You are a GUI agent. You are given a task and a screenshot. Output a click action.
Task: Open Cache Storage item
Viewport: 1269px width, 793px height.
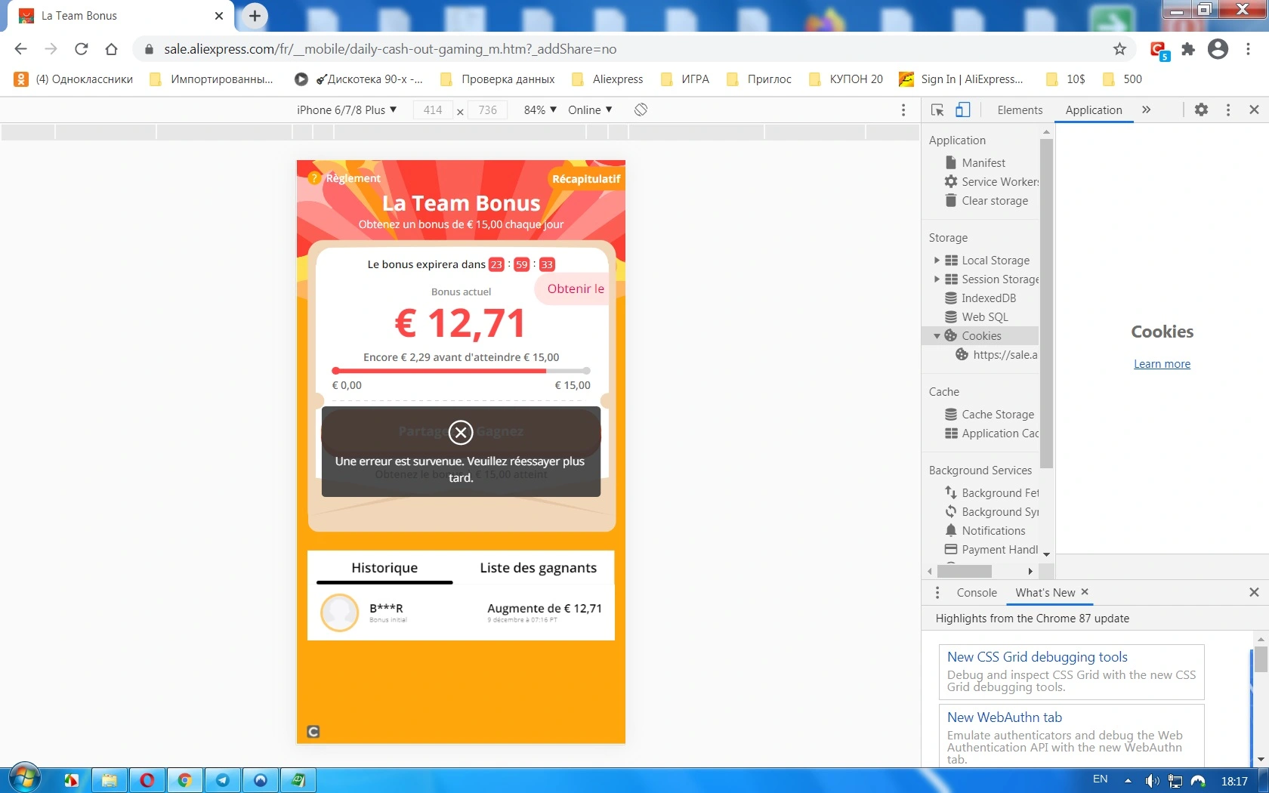(x=990, y=415)
